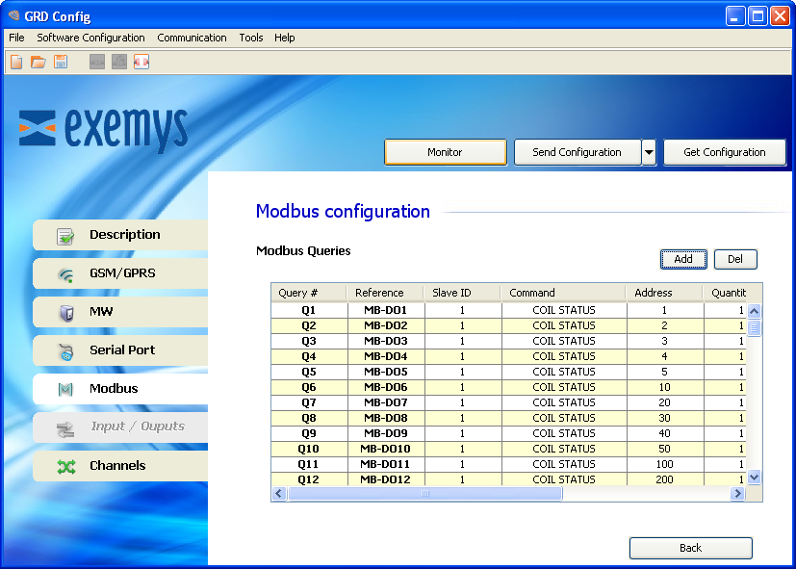This screenshot has height=569, width=796.
Task: Click the Add query button
Action: tap(683, 259)
